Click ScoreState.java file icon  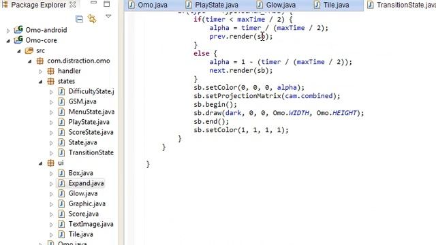point(61,132)
